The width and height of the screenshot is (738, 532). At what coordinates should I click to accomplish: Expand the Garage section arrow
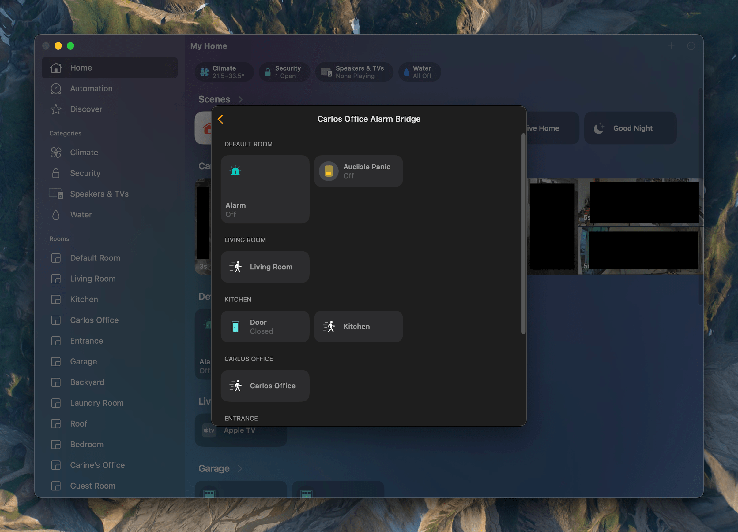[x=239, y=468]
